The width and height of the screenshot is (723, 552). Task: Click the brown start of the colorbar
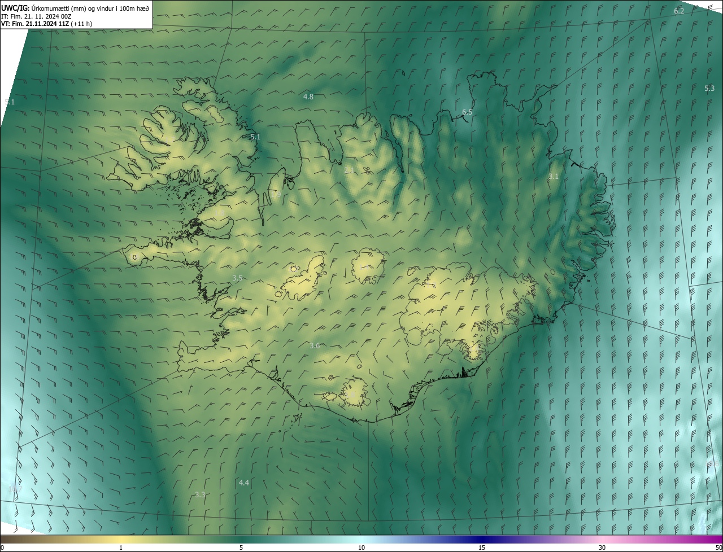click(x=8, y=539)
